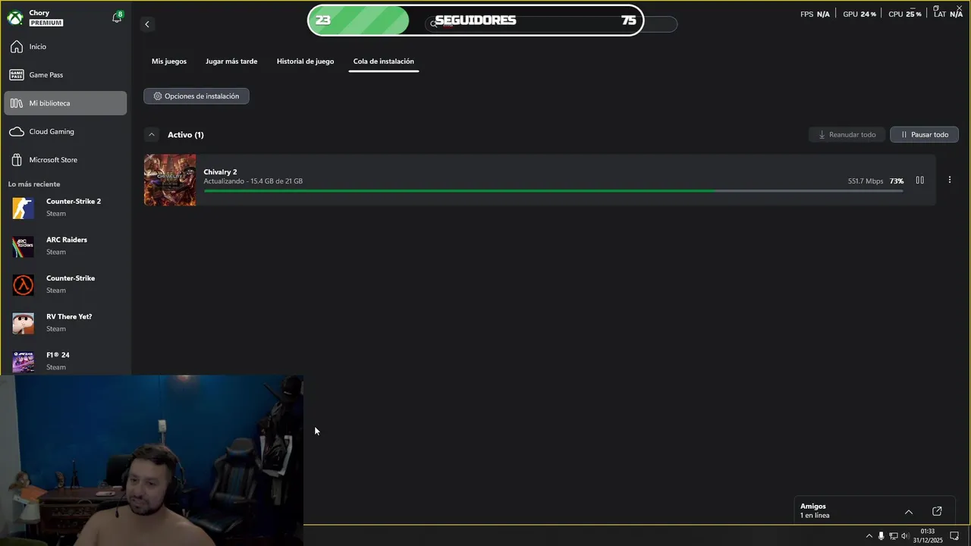Viewport: 971px width, 546px height.
Task: Click the CPU 25% overlay readout
Action: pos(905,14)
